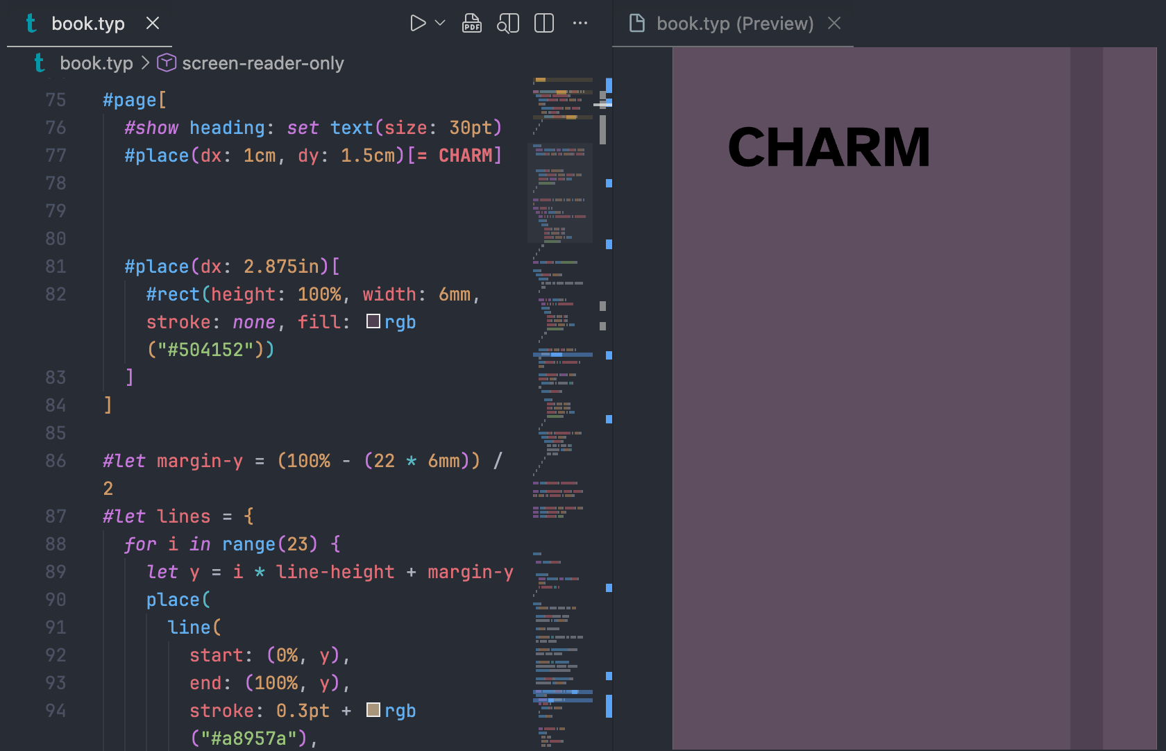
Task: Switch to book.typ (Preview) tab
Action: tap(734, 24)
